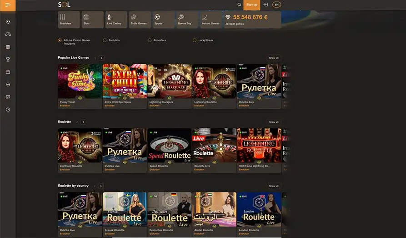
Task: Open the Table Games category tab
Action: pyautogui.click(x=140, y=20)
